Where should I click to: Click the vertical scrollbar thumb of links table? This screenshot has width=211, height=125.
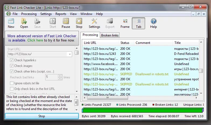pos(201,71)
